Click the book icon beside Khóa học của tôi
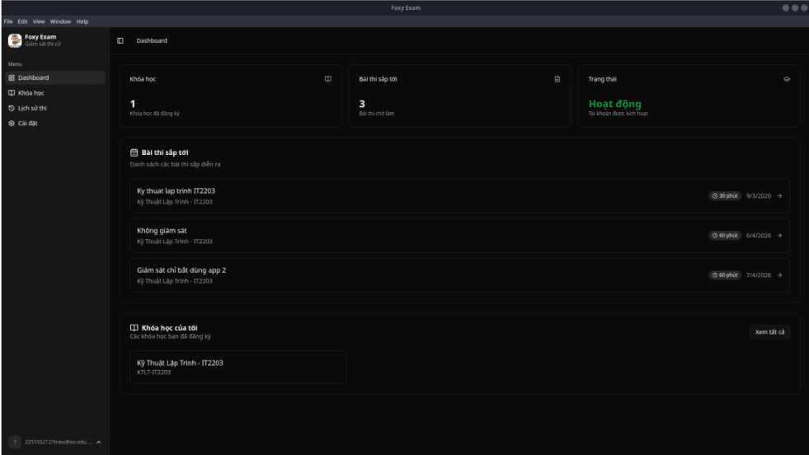Viewport: 809px width, 455px height. point(134,327)
